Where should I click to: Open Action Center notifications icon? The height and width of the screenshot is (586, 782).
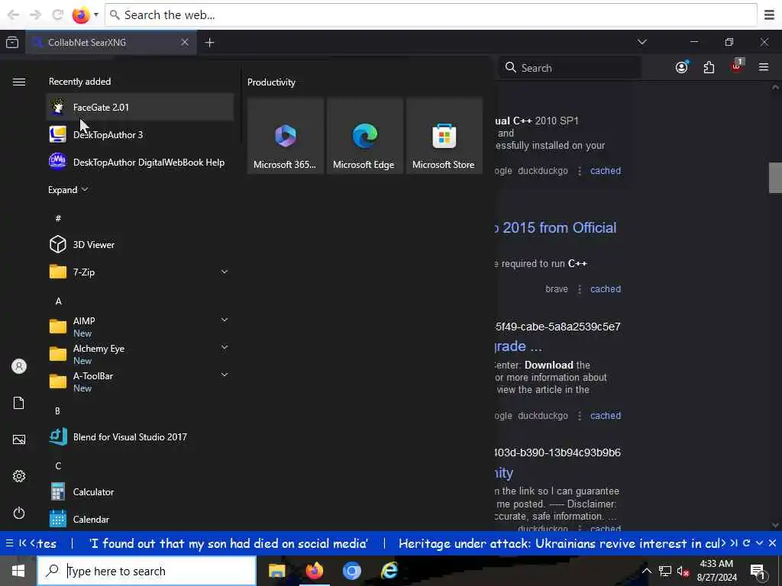758,572
